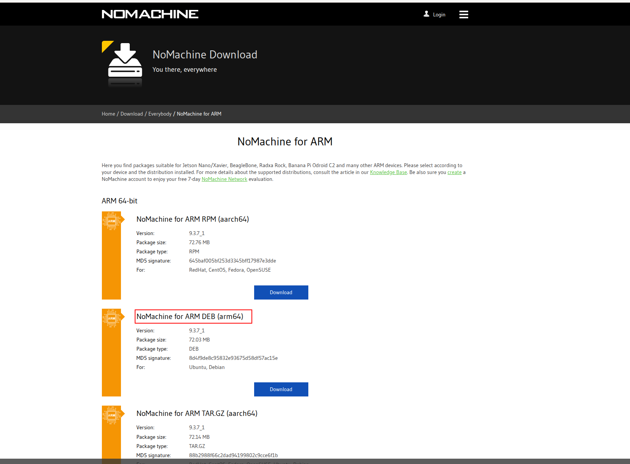Click NoMachine for ARM RPM (aarch64) title

[193, 219]
